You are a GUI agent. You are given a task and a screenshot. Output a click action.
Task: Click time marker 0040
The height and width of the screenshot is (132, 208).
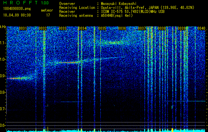click(x=201, y=28)
